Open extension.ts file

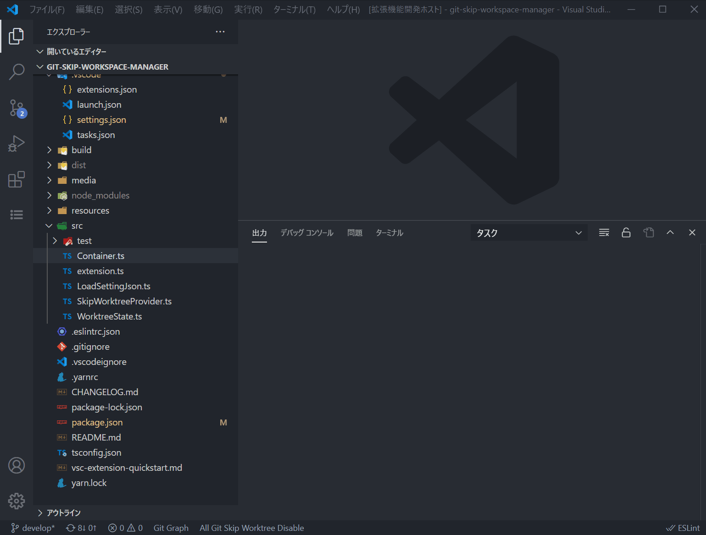[x=135, y=271]
